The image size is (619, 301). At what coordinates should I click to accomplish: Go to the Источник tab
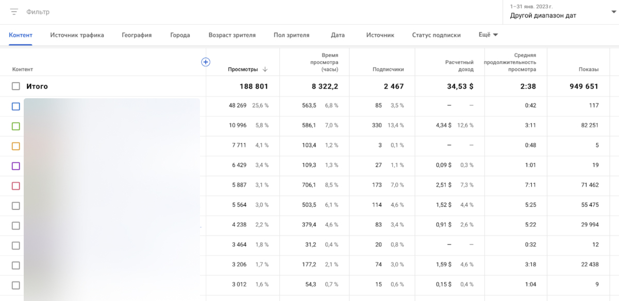pos(380,35)
